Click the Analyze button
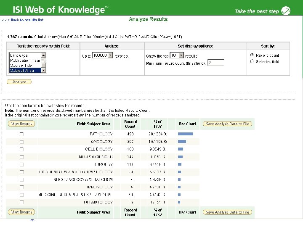Viewport: 303px width, 227px height. pos(19,82)
